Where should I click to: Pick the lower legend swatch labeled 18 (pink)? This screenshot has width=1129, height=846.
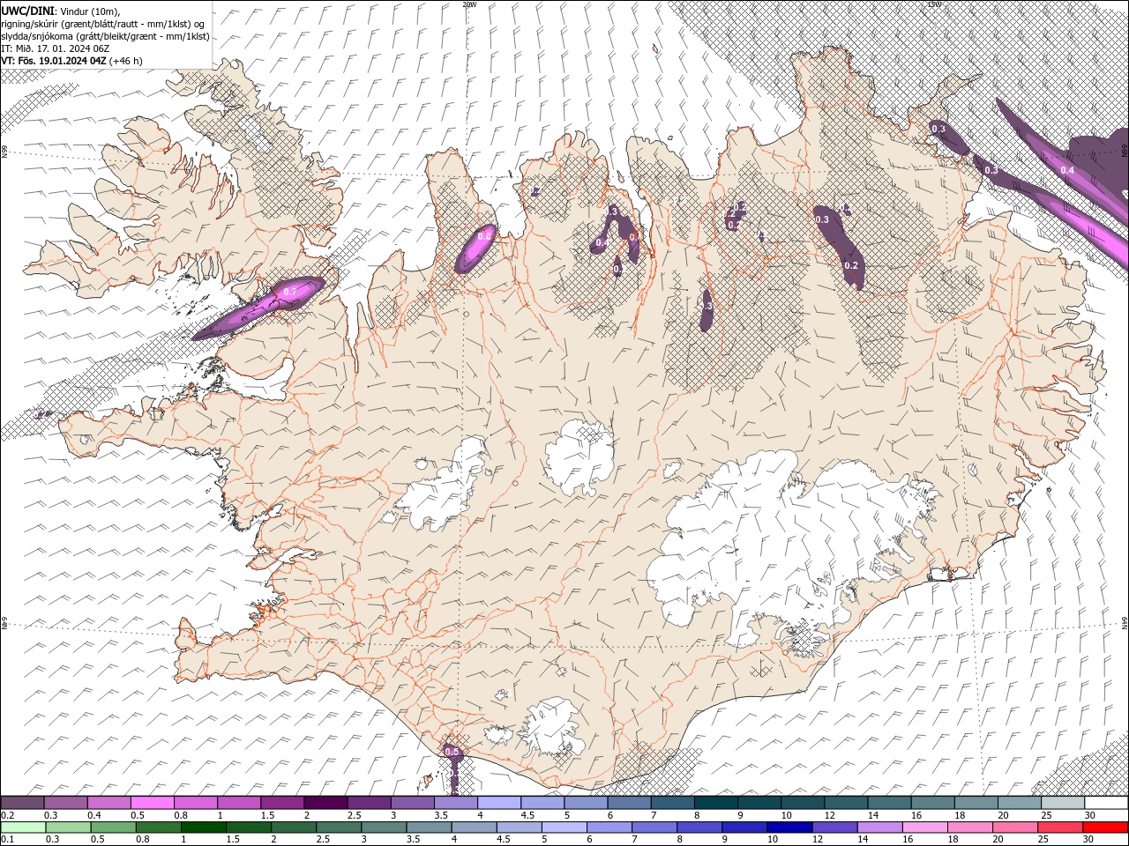point(968,827)
